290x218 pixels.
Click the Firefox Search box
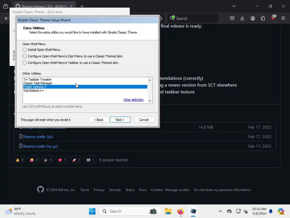193,18
